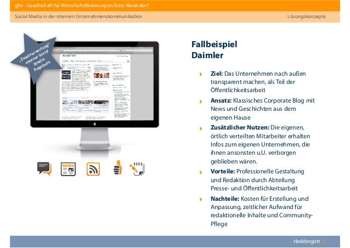Click the speech bubbles comment icon
The width and height of the screenshot is (350, 248).
44,169
